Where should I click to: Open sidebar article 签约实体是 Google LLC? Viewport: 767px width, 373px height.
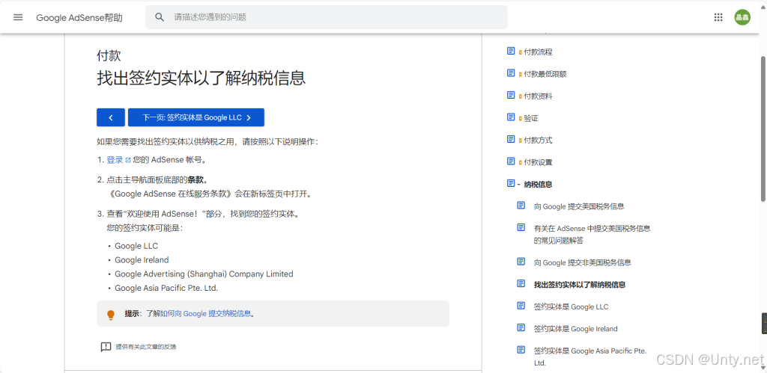572,306
